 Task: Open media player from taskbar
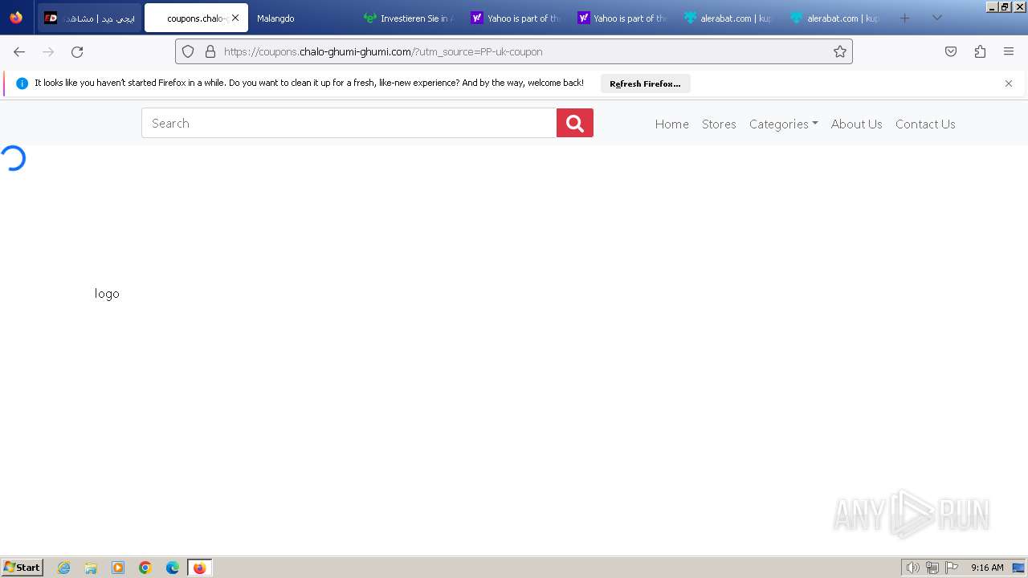[118, 568]
